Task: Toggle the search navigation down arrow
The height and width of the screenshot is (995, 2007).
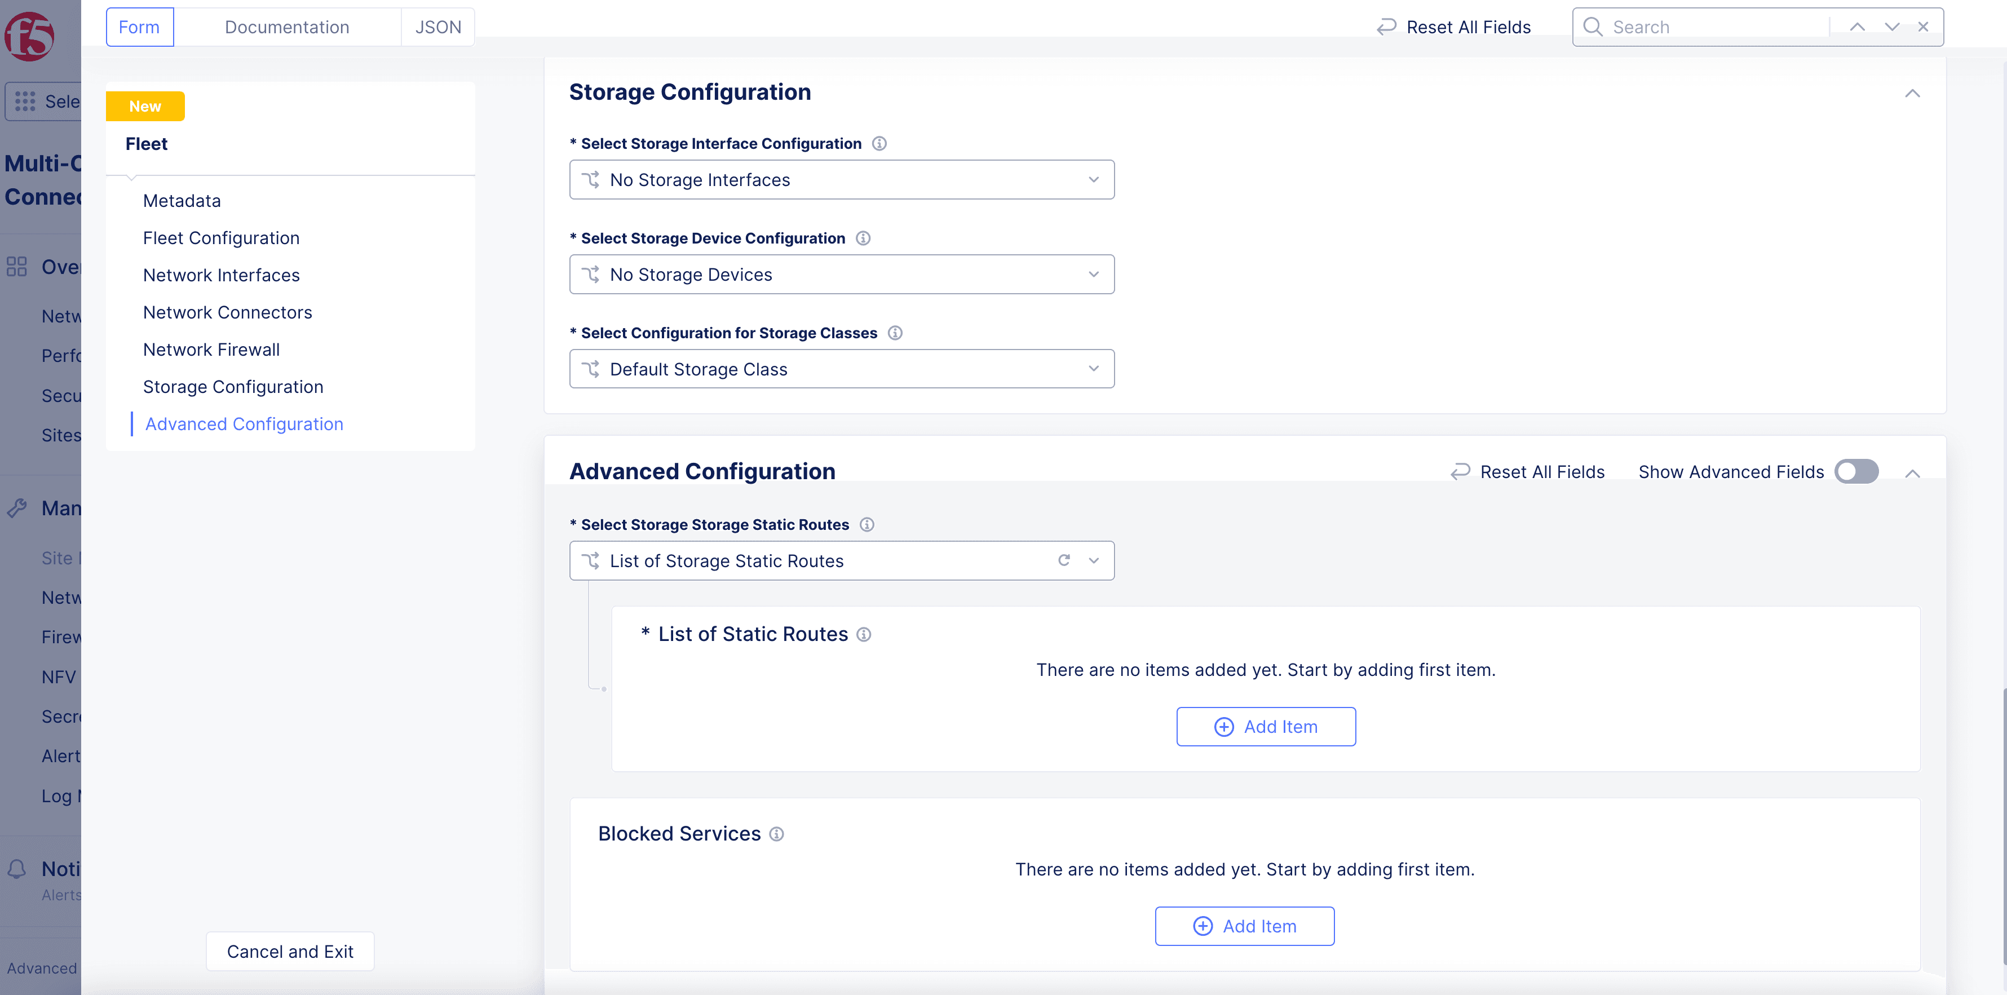Action: (1892, 25)
